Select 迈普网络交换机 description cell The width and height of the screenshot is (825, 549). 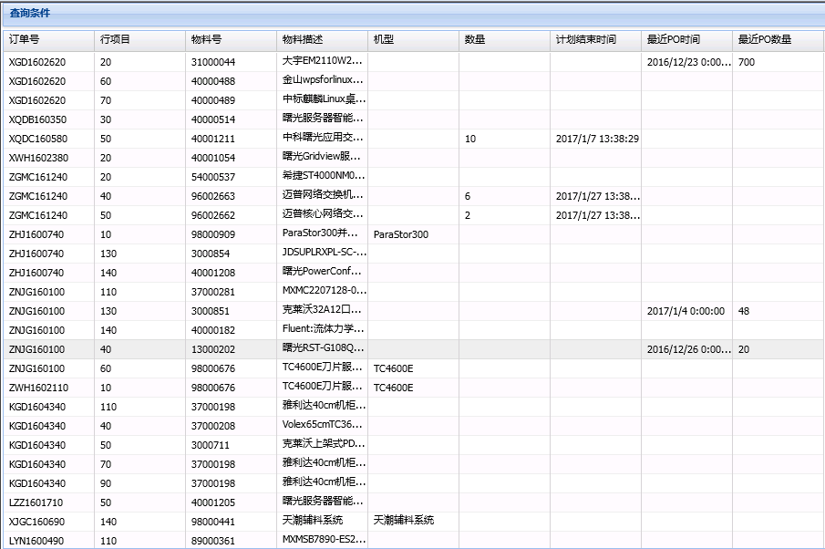(x=322, y=196)
